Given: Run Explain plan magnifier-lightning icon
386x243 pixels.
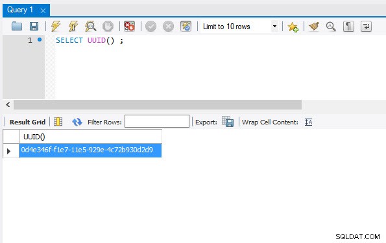Looking at the screenshot, I should tap(90, 26).
